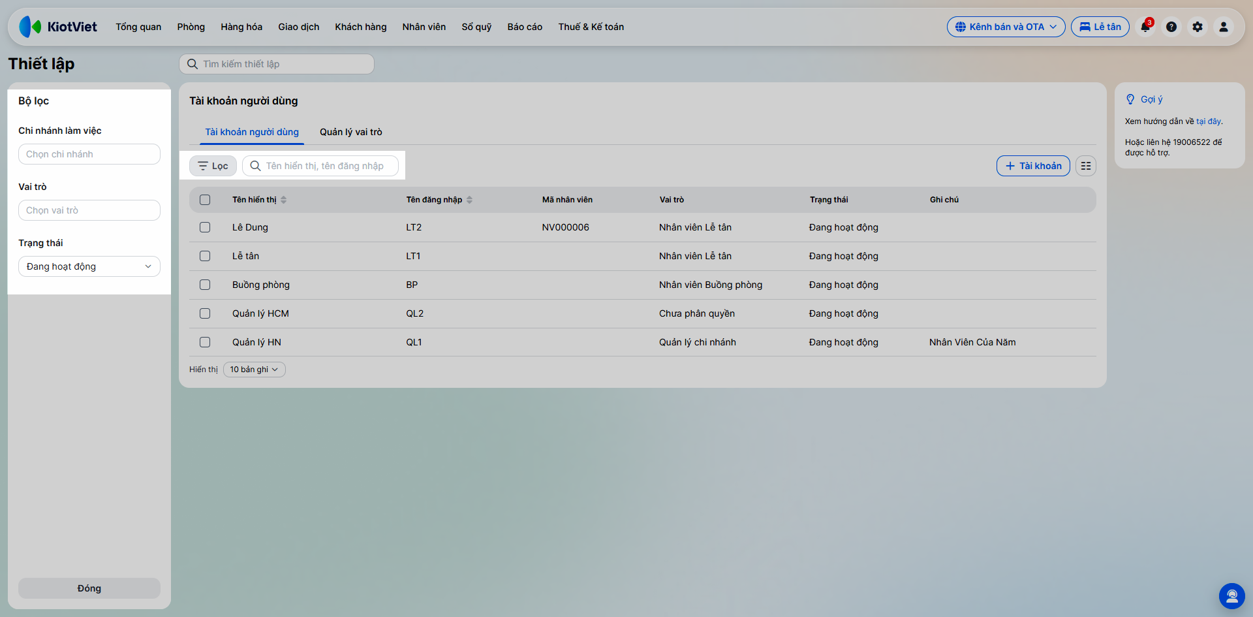Check the Lê Dung row checkbox

click(x=205, y=227)
